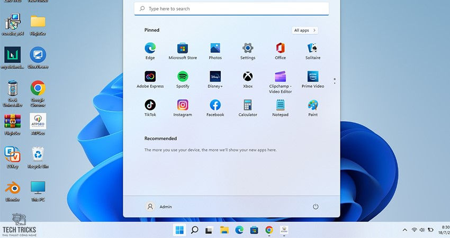Screen dimensions: 450x238
Task: Show hidden system tray icons
Action: pyautogui.click(x=404, y=230)
